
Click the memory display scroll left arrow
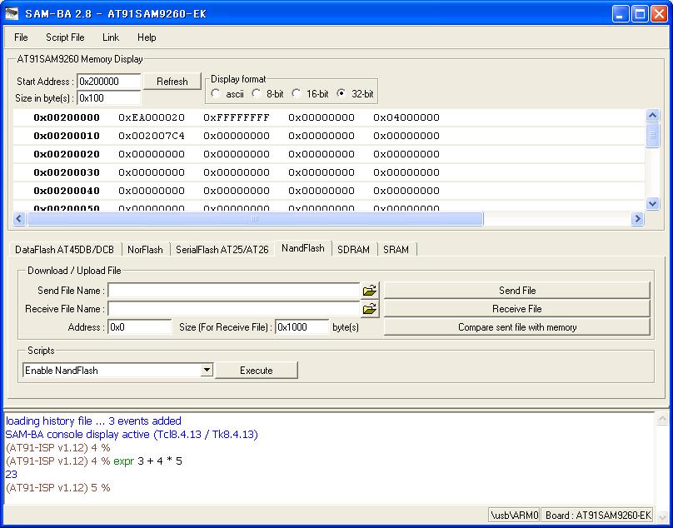pyautogui.click(x=19, y=219)
